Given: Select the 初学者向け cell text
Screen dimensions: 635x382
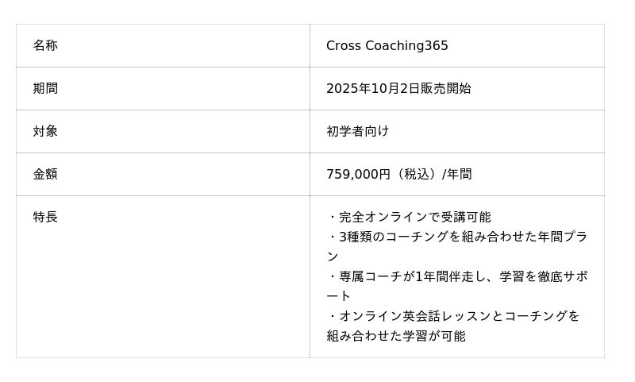Looking at the screenshot, I should [357, 132].
